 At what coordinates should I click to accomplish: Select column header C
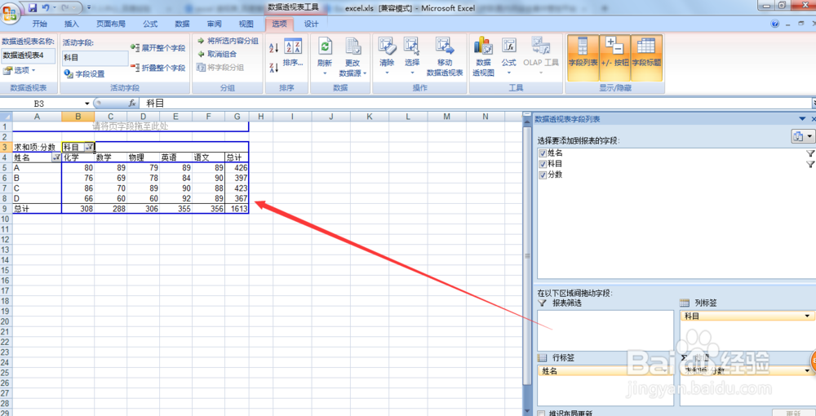(x=111, y=117)
